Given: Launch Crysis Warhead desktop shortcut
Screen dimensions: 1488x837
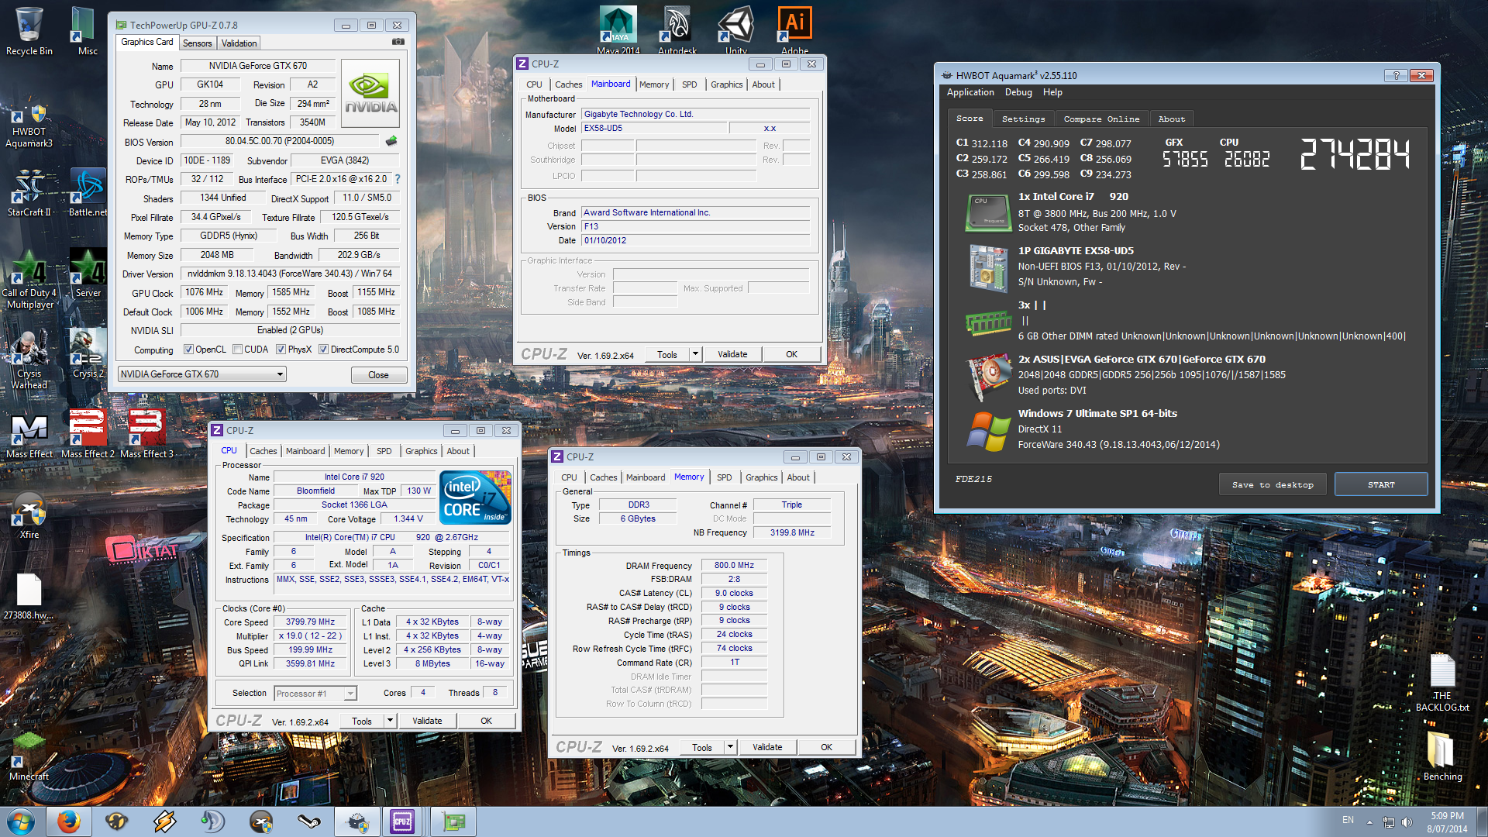Looking at the screenshot, I should pos(29,359).
